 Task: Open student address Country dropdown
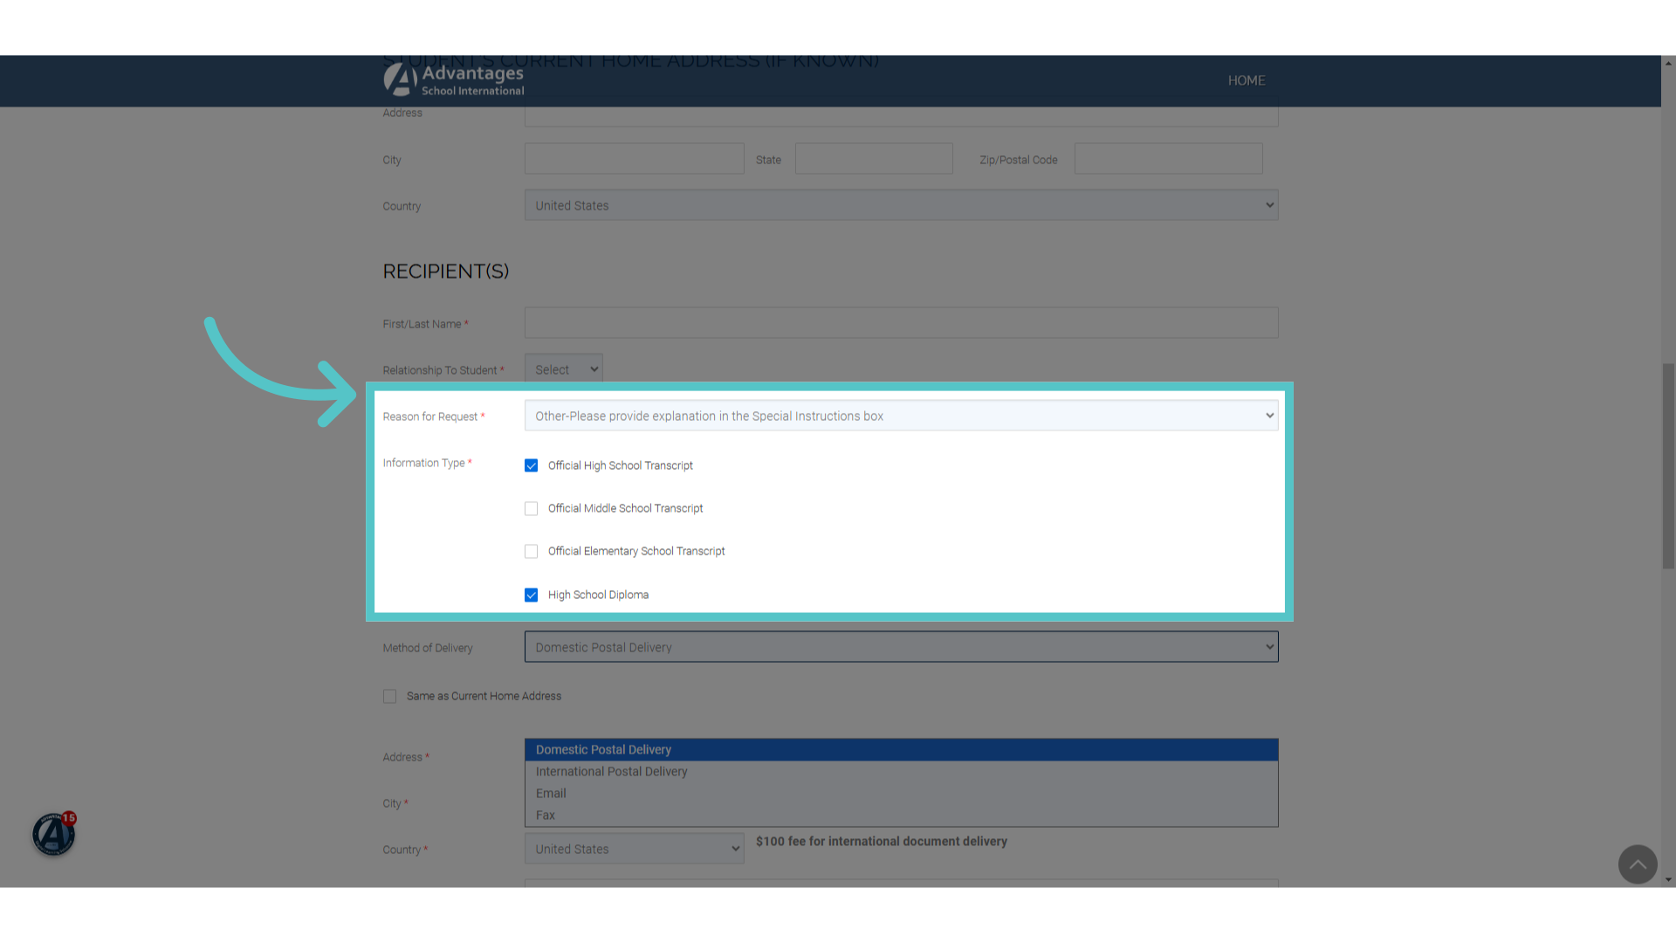(901, 205)
